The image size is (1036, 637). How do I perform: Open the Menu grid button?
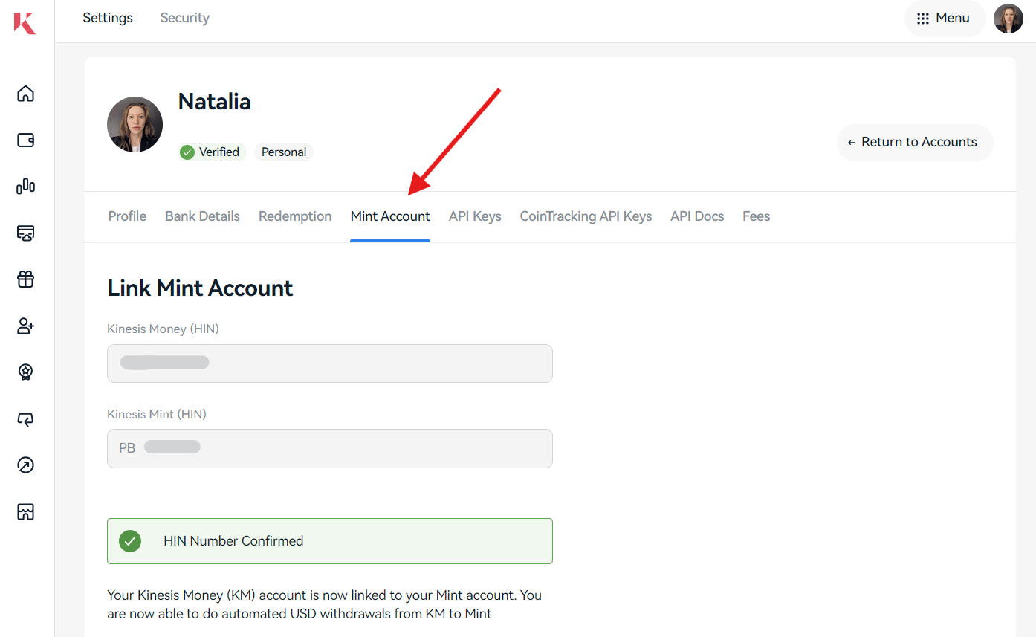(944, 19)
